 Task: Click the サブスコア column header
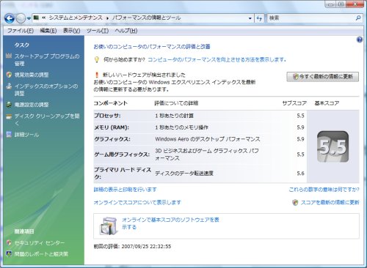[294, 103]
